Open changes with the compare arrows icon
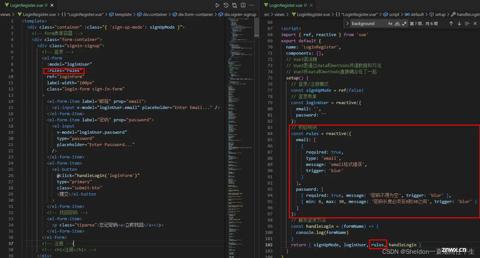Viewport: 480px width, 258px height. (234, 5)
